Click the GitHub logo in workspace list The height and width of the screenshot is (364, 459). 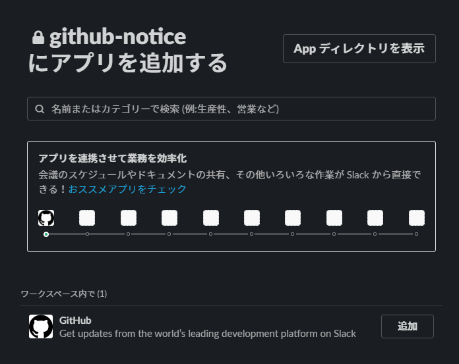click(x=41, y=326)
